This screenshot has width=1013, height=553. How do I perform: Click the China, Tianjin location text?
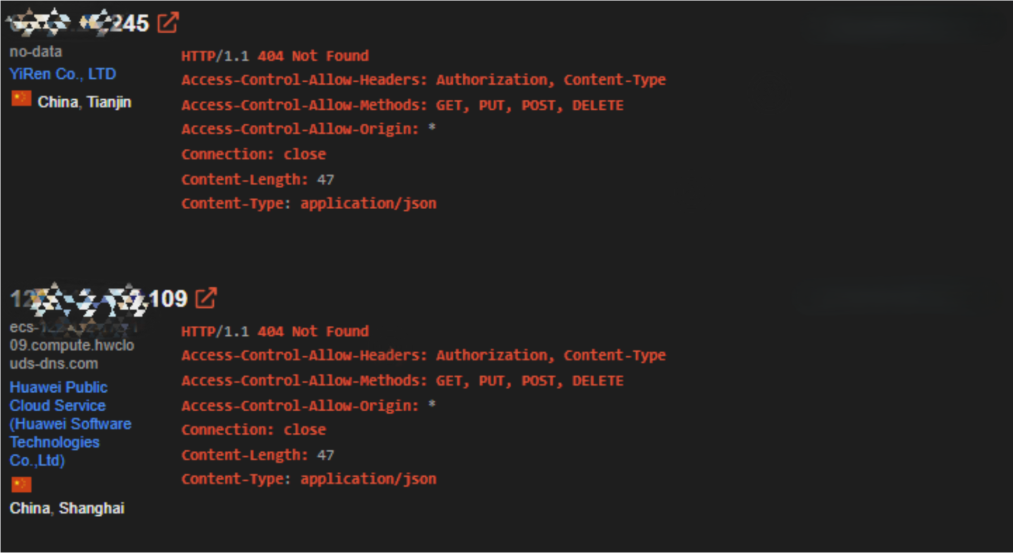pyautogui.click(x=85, y=102)
